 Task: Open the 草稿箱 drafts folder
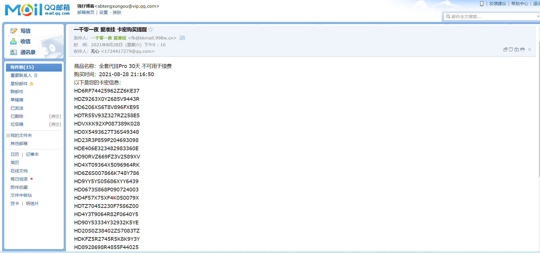coord(17,100)
